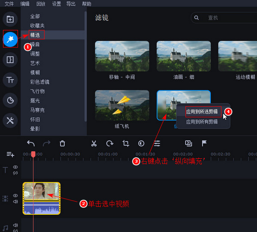Open the Transitions tab in sidebar

(10, 59)
